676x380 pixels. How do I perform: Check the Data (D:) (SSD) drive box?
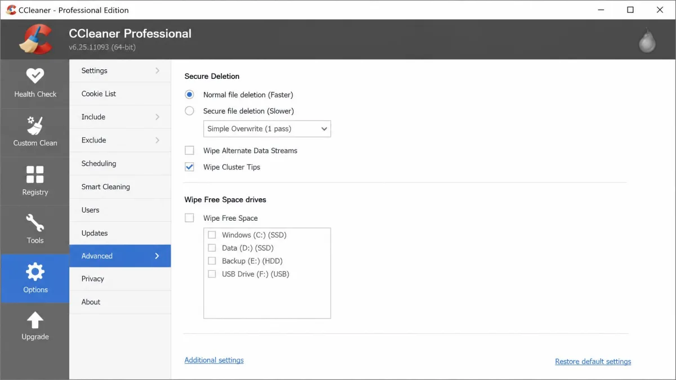point(212,248)
